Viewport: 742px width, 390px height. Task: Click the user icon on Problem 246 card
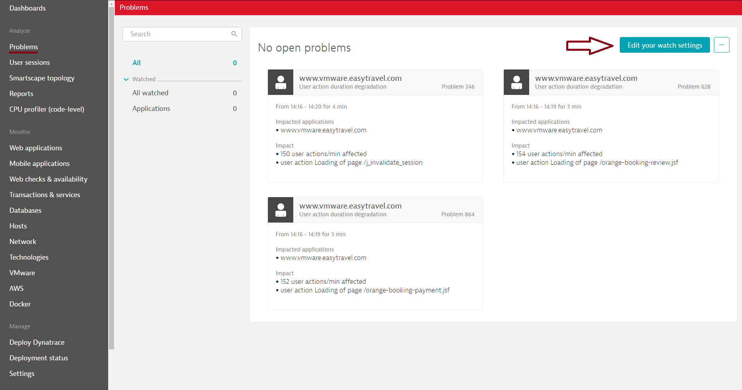click(x=280, y=82)
